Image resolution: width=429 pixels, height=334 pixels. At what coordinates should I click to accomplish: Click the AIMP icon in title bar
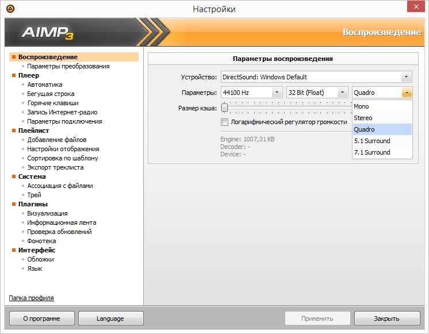pos(10,9)
